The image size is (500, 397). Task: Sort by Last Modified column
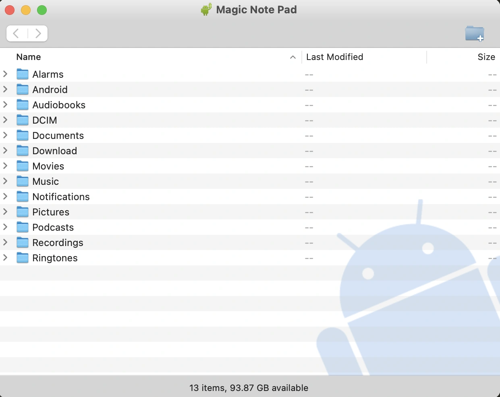[334, 57]
